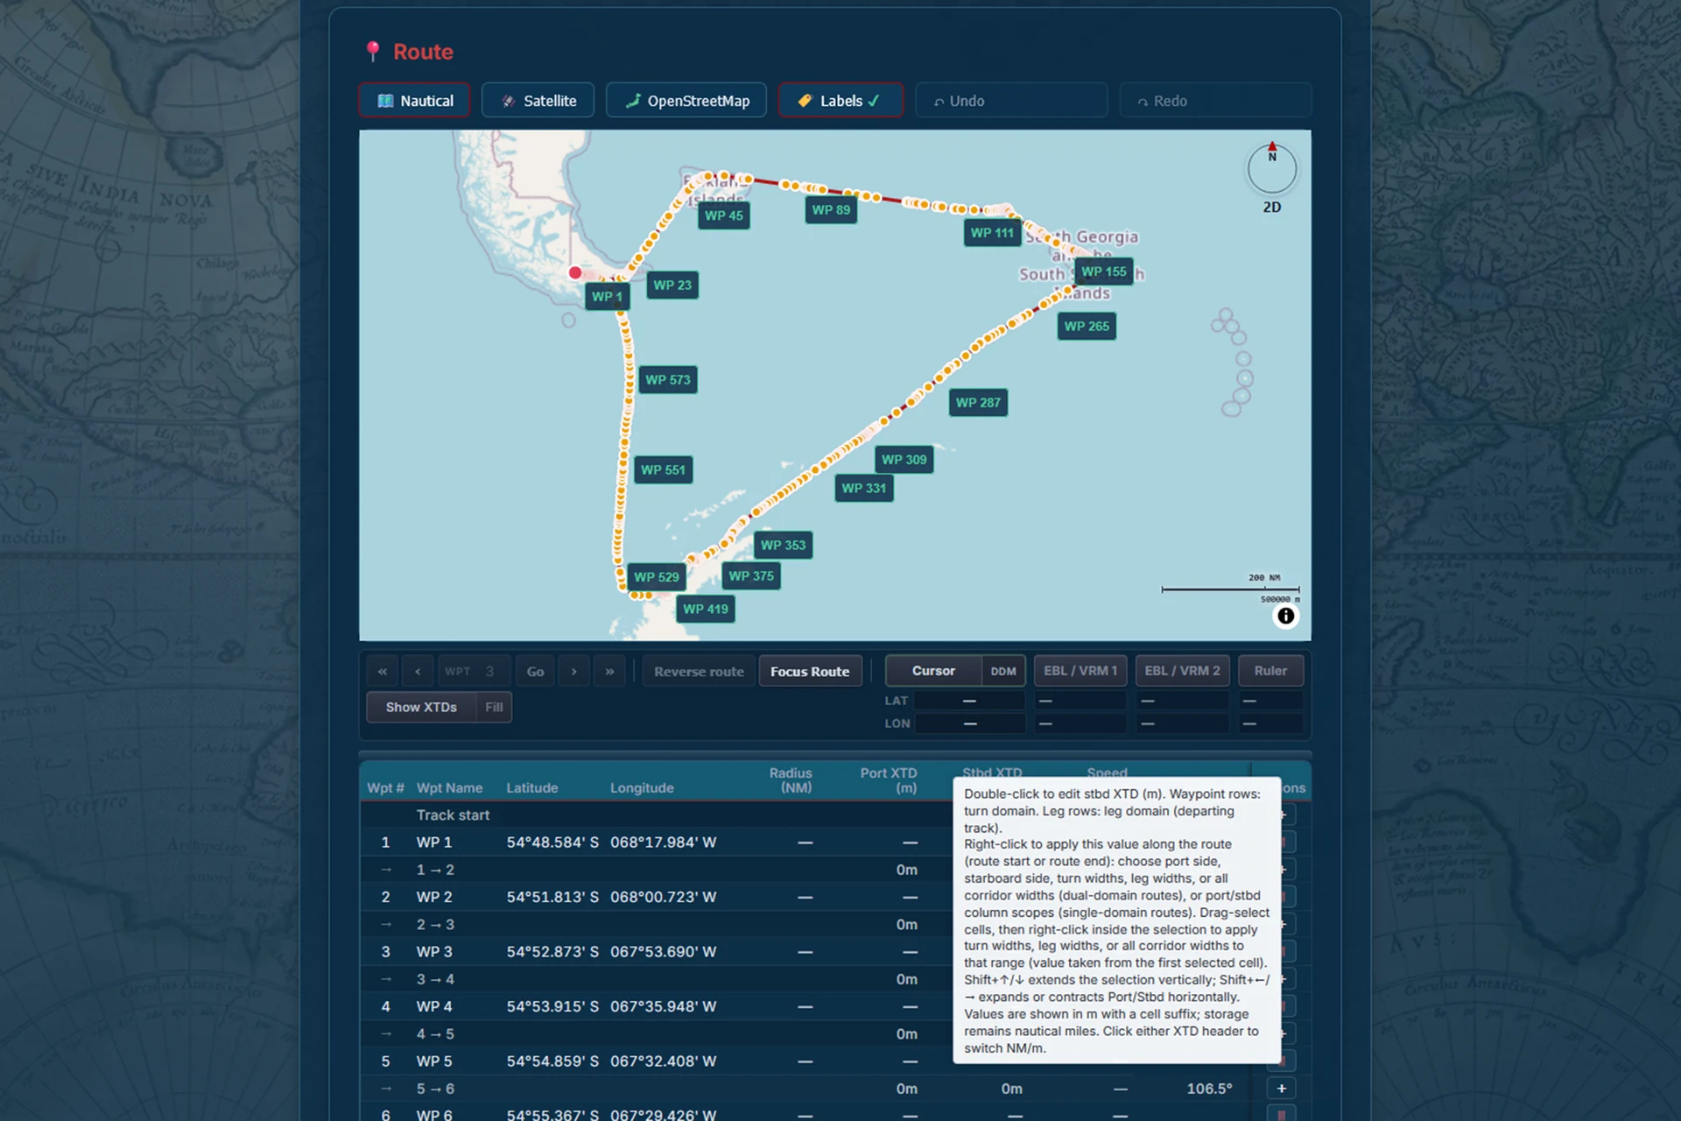Click the north compass icon on map
1681x1121 pixels.
[1272, 168]
